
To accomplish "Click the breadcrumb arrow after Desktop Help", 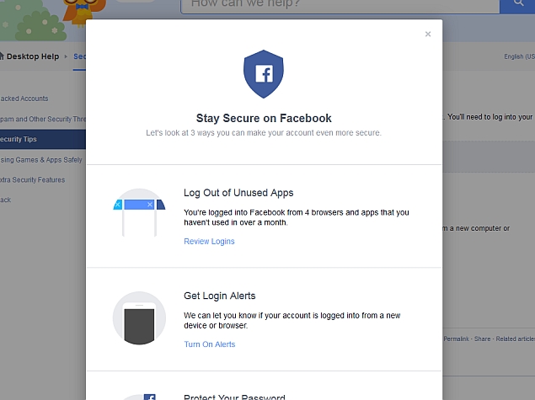I will coord(66,56).
